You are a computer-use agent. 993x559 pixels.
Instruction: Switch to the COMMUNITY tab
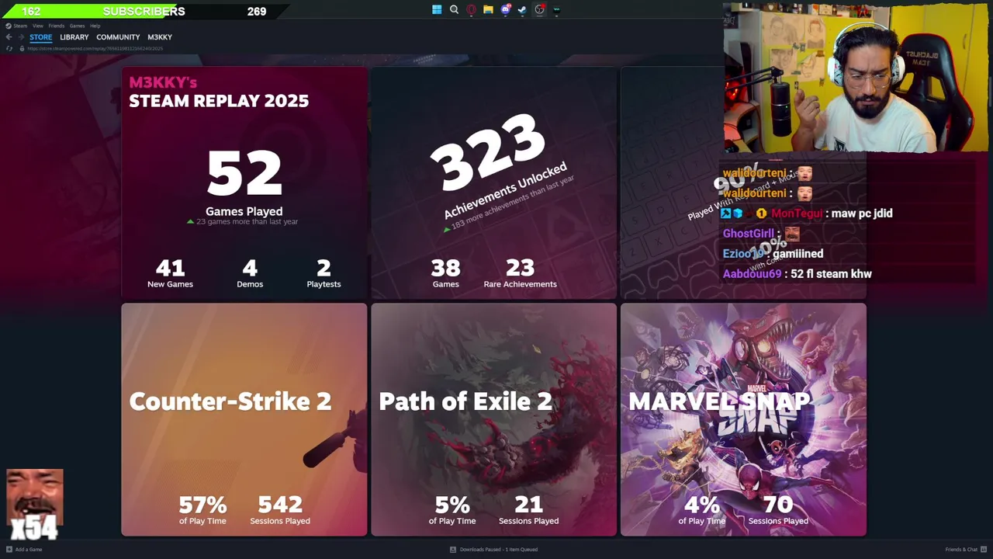[118, 37]
